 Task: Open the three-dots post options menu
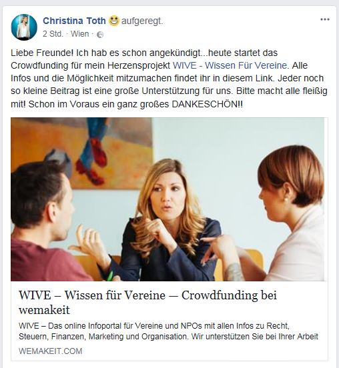[x=325, y=19]
